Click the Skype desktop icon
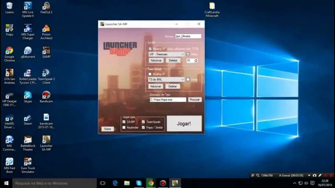This screenshot has width=335, height=188. (x=28, y=97)
